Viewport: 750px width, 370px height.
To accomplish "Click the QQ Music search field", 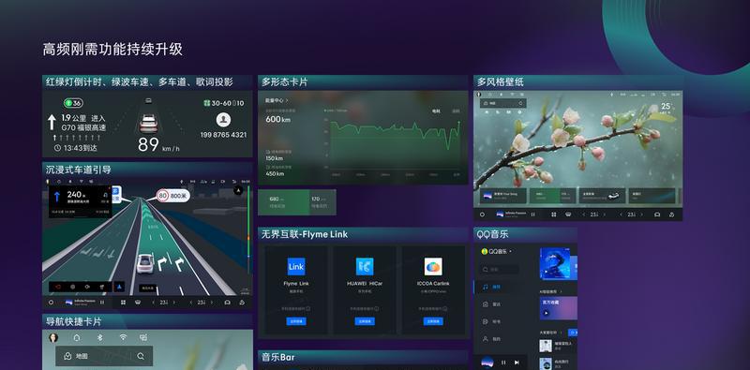I will tap(500, 270).
